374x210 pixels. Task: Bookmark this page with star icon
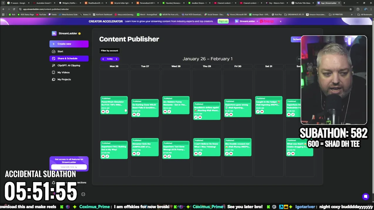350,9
